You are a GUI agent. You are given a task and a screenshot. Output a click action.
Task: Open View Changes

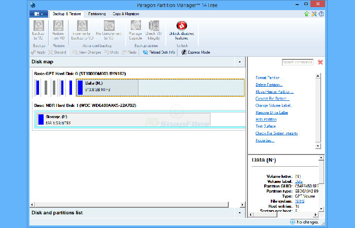tap(87, 52)
